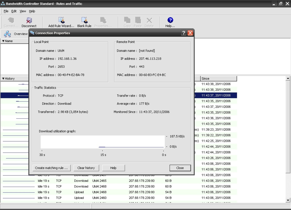Click the Paste toolbar icon
Screen dimensions: 291x210
[138, 22]
